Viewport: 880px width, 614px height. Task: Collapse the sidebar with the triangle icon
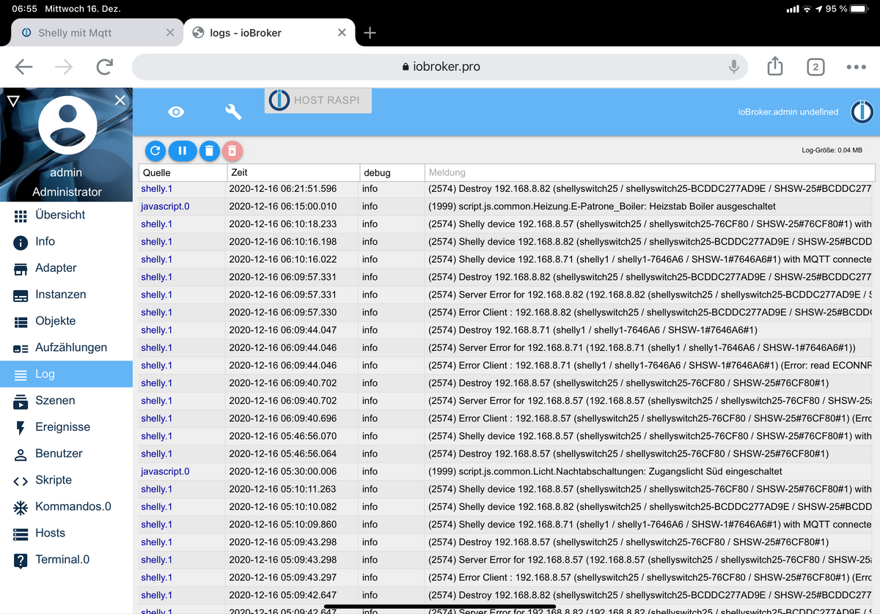[12, 100]
